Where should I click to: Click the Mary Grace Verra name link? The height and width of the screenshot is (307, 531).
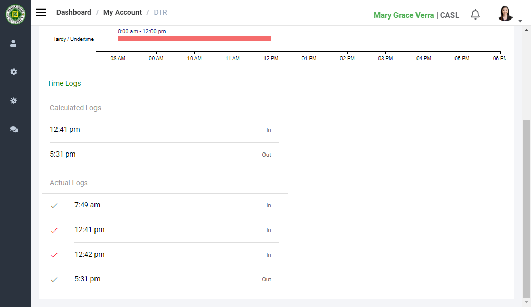coord(404,15)
